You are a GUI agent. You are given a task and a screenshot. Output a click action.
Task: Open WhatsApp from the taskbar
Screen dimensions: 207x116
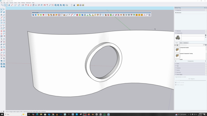(x=104, y=114)
